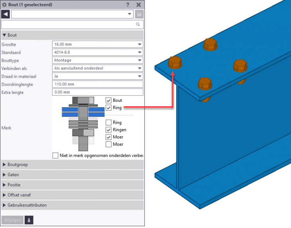Click the Extra lengte 0.00 mm field
291x228 pixels.
coord(98,92)
